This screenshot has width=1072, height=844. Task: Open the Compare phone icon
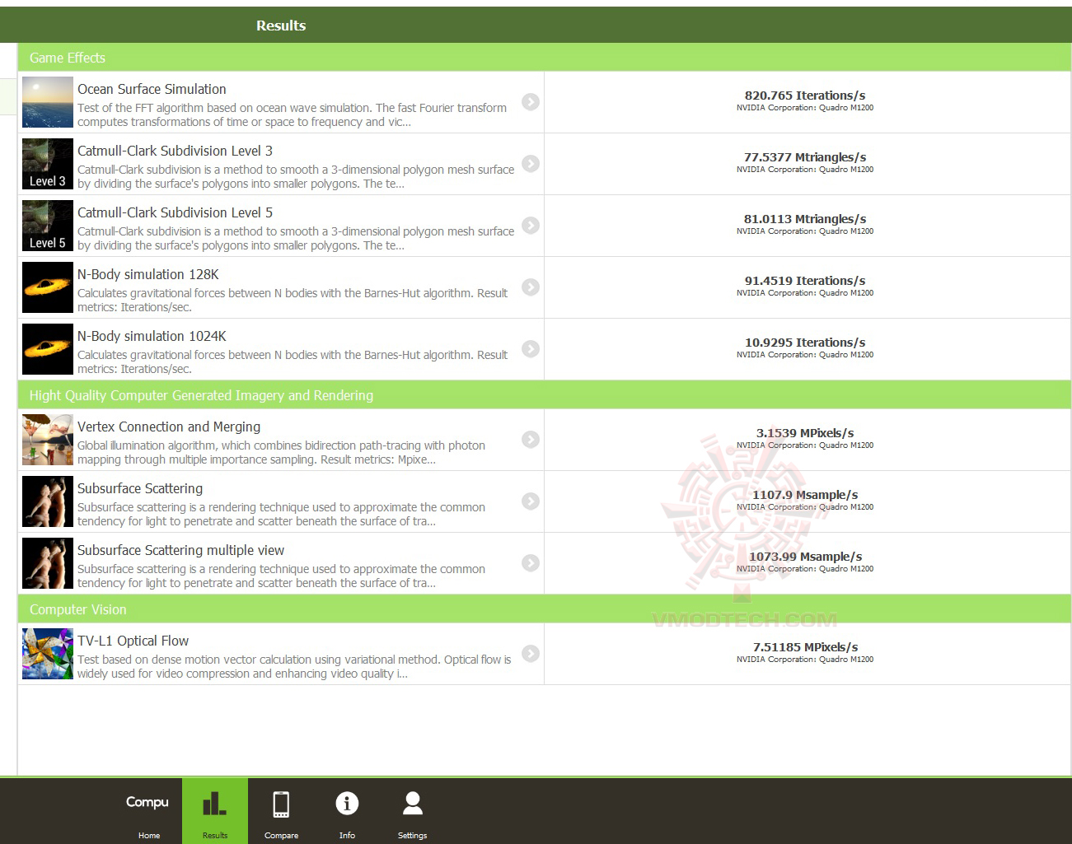coord(281,804)
